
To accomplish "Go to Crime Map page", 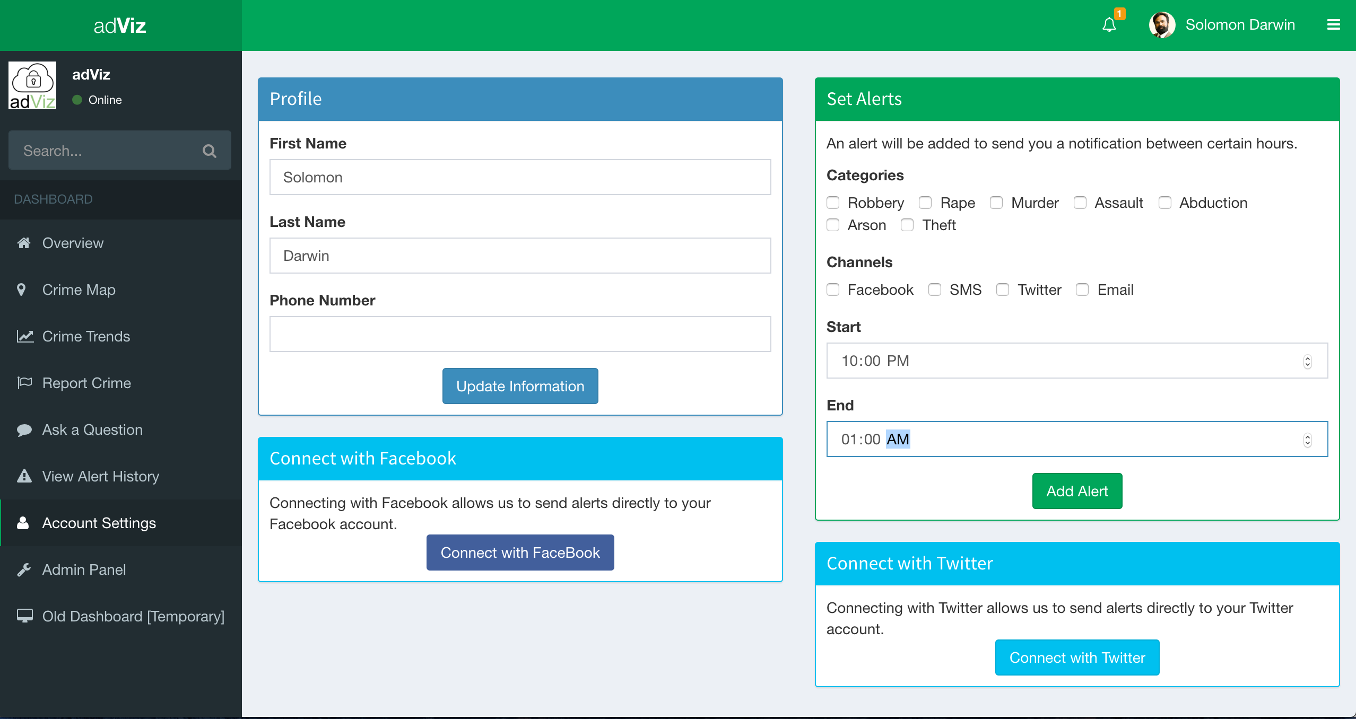I will tap(121, 290).
